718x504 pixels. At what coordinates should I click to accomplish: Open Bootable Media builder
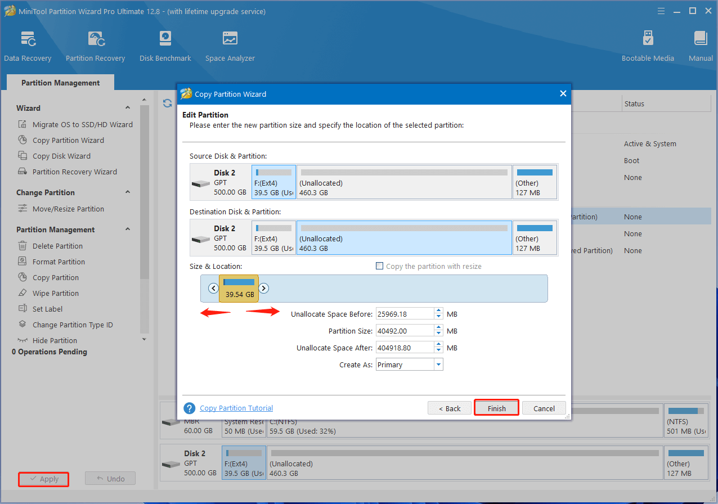(648, 46)
